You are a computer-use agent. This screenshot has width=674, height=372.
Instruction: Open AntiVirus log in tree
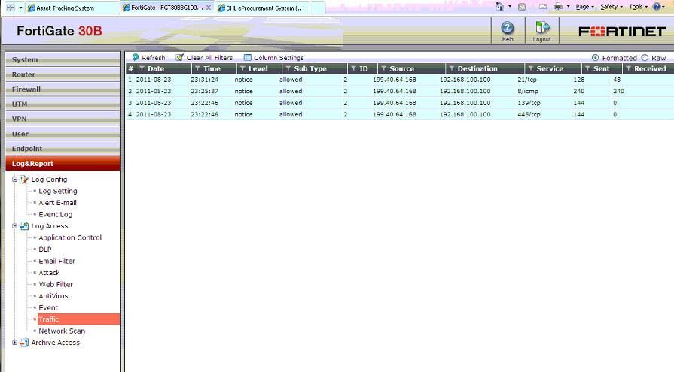click(x=53, y=295)
